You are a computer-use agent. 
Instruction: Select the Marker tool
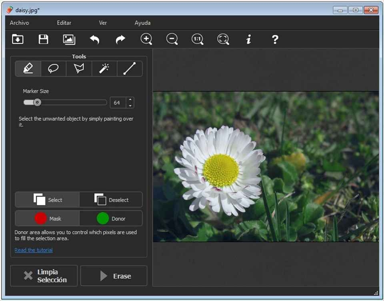tap(28, 69)
